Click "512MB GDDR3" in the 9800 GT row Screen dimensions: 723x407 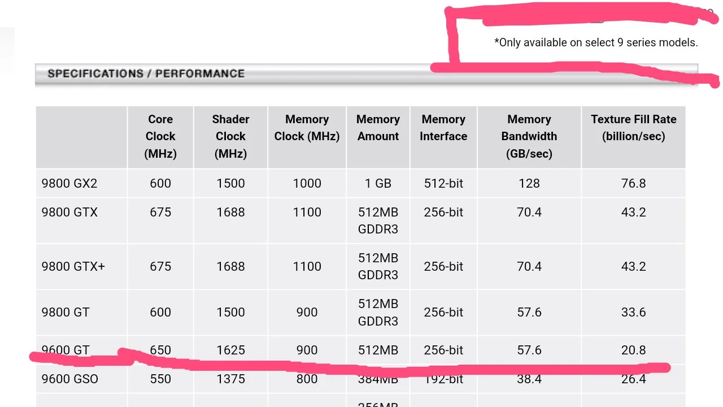[x=378, y=312]
